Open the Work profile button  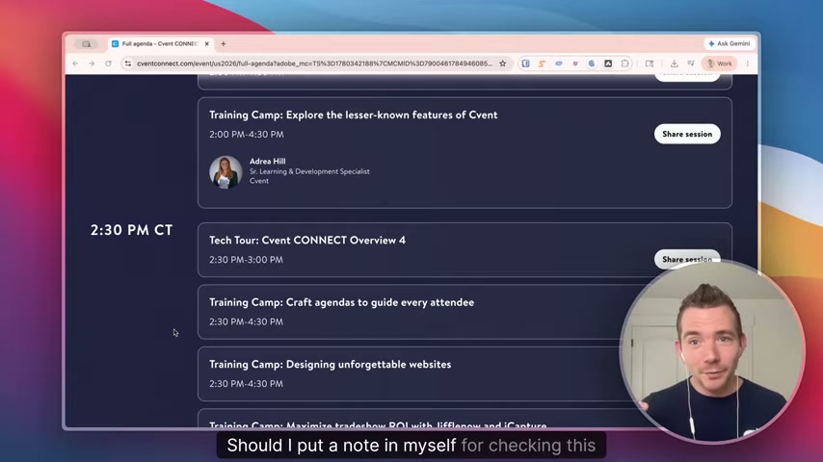tap(720, 64)
